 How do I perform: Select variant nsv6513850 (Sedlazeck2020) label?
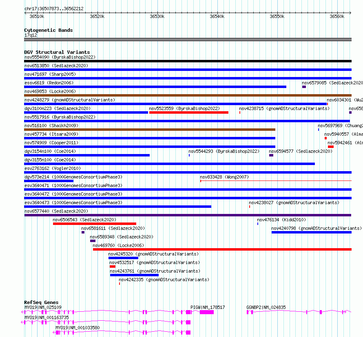click(56, 66)
